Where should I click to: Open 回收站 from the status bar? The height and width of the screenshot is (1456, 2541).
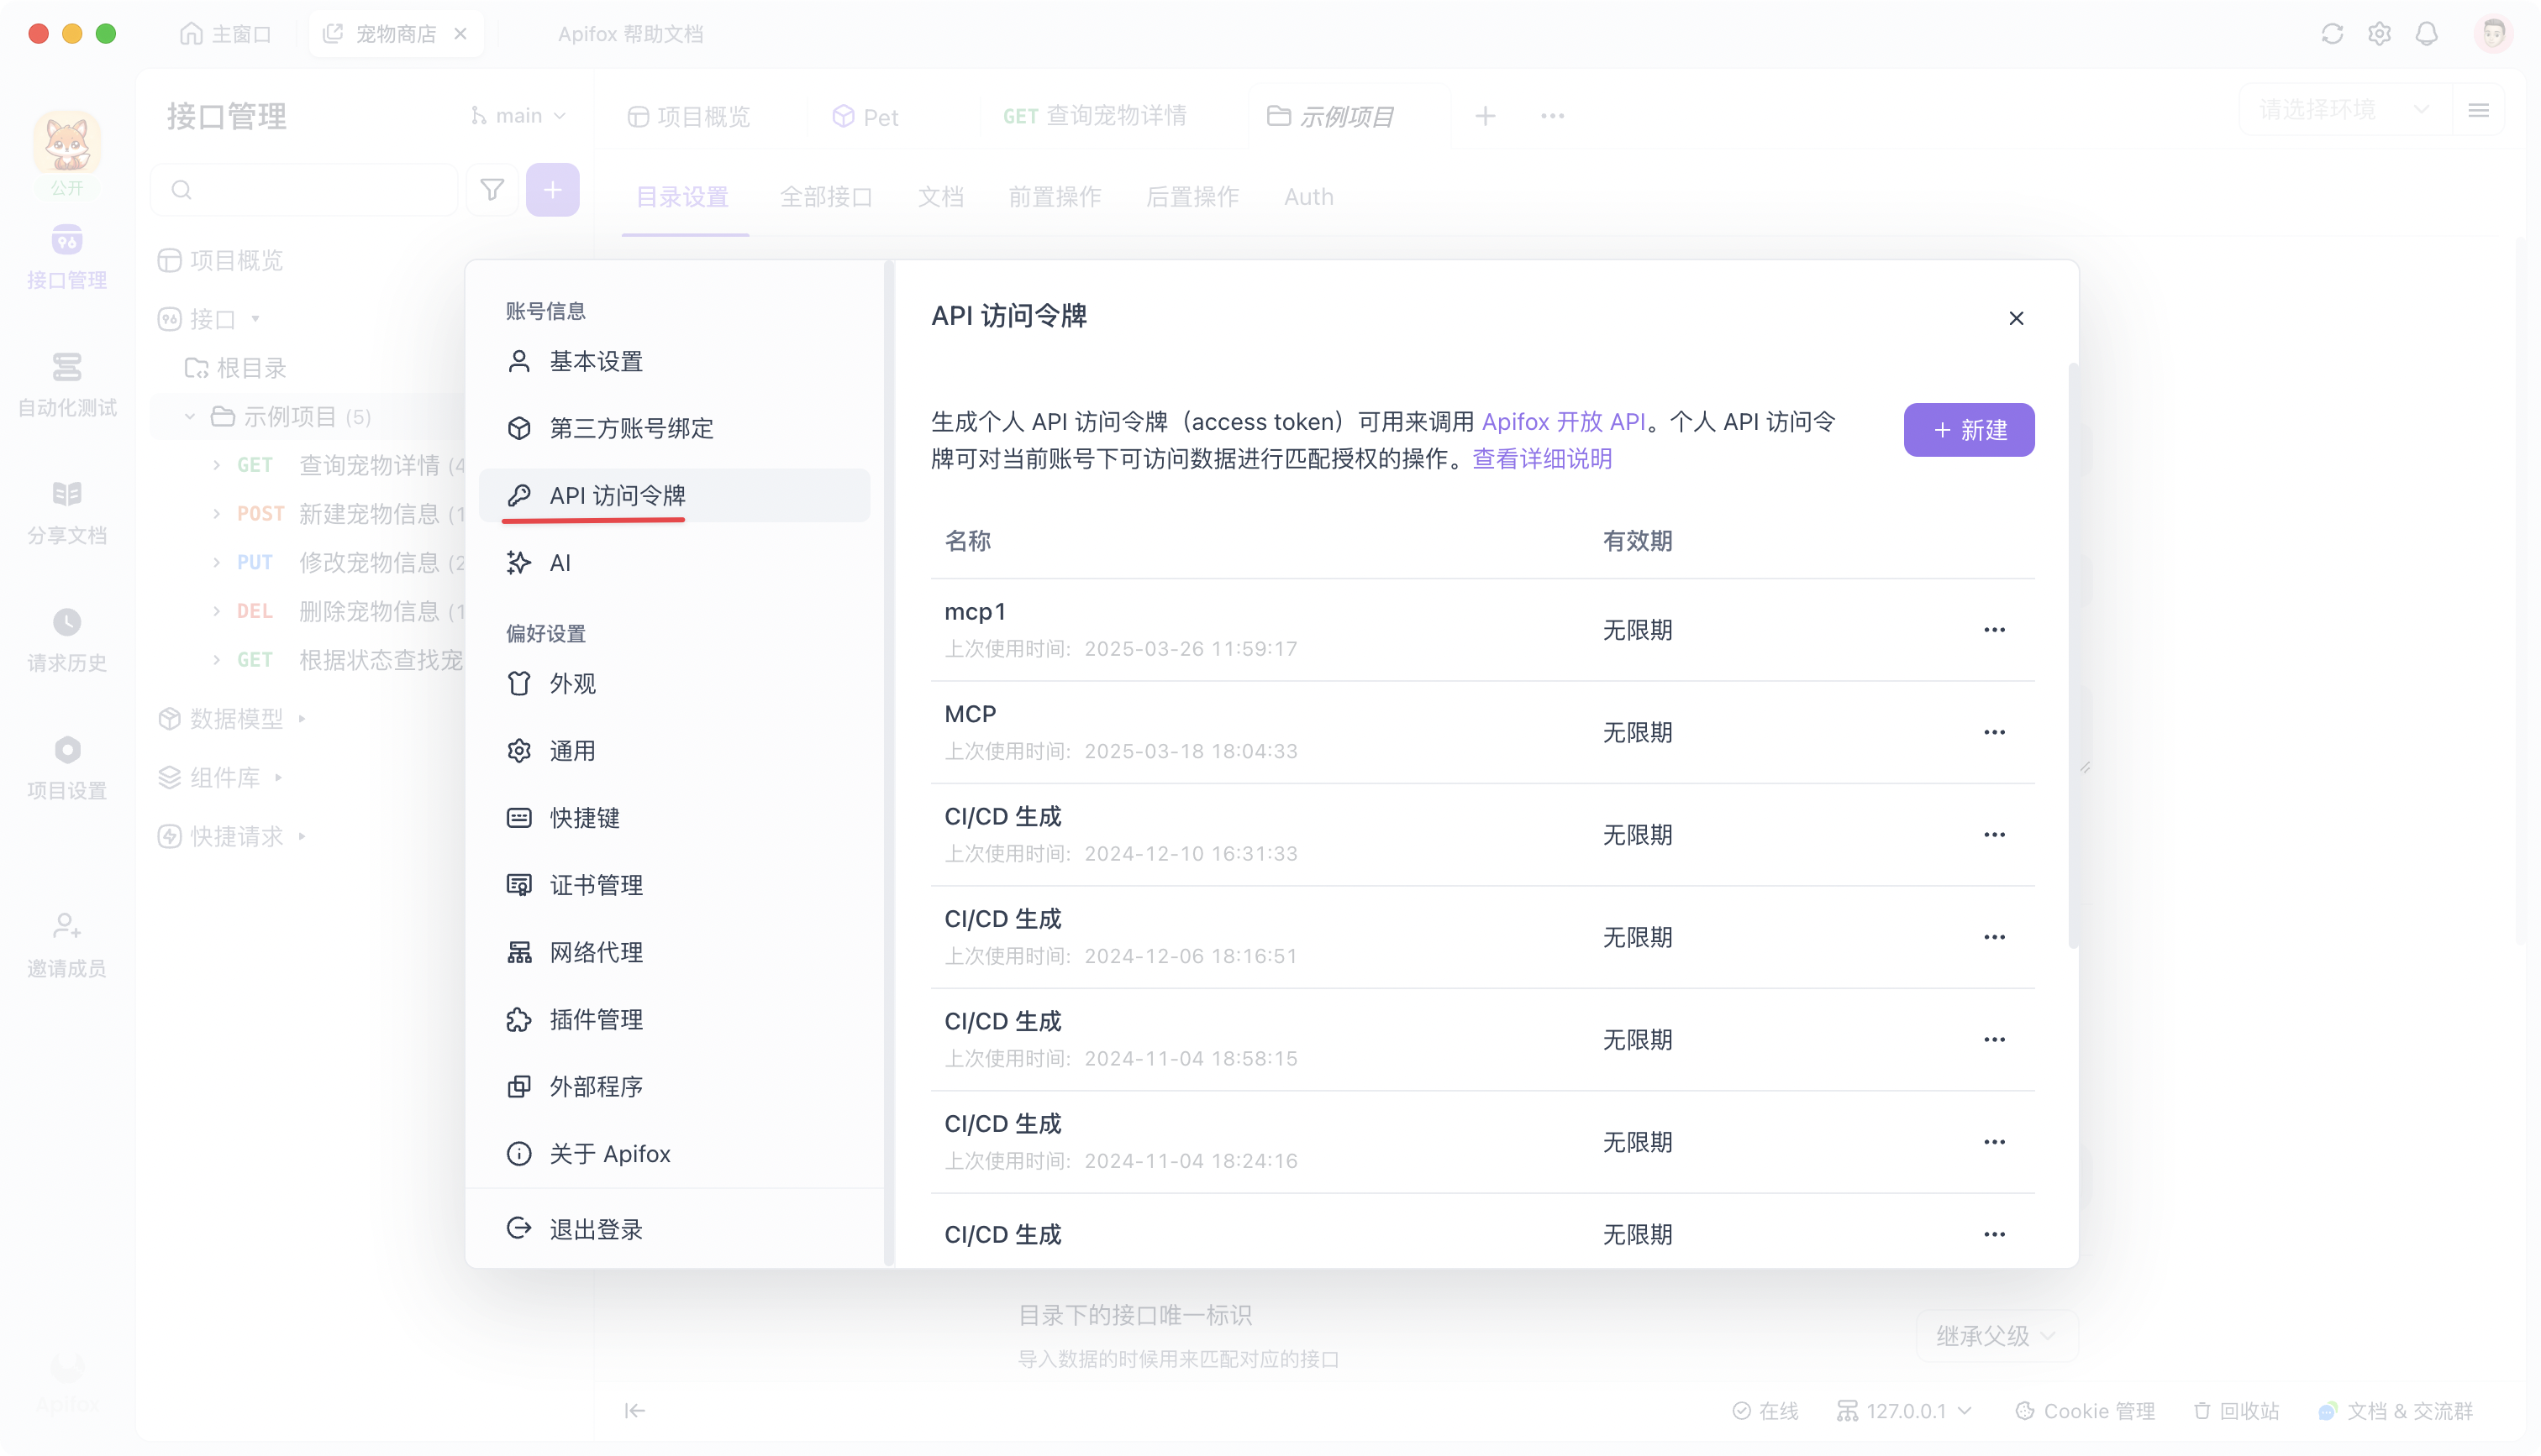(x=2236, y=1410)
